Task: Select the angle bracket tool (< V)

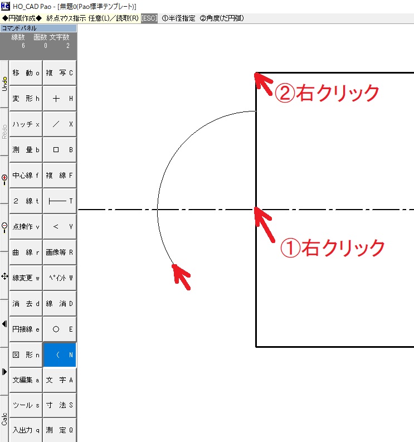Action: (x=60, y=227)
